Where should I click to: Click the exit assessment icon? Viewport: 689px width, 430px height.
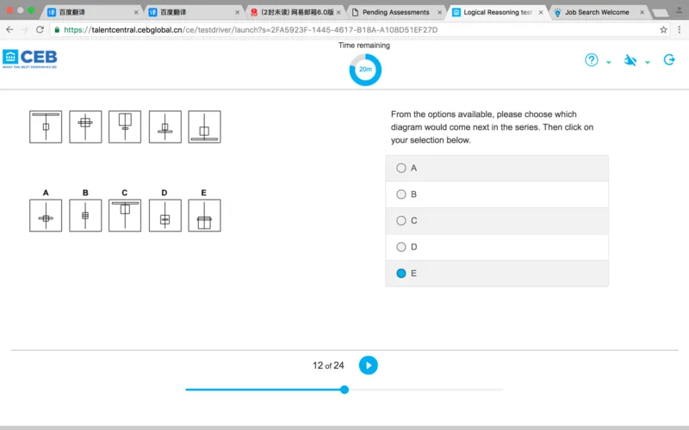point(669,60)
